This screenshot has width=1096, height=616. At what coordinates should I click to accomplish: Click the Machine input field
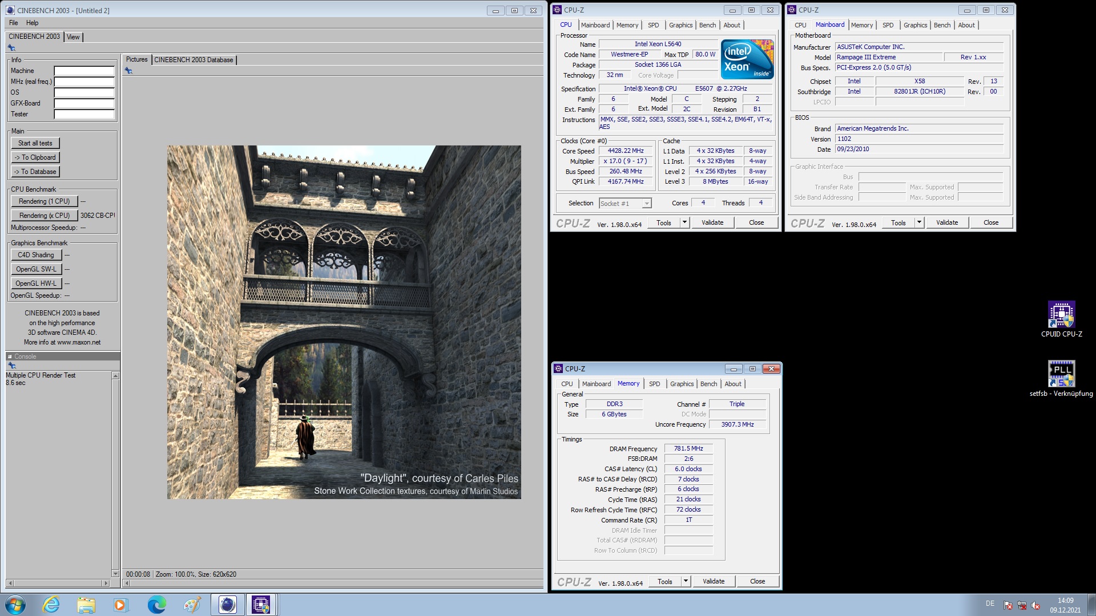[84, 71]
